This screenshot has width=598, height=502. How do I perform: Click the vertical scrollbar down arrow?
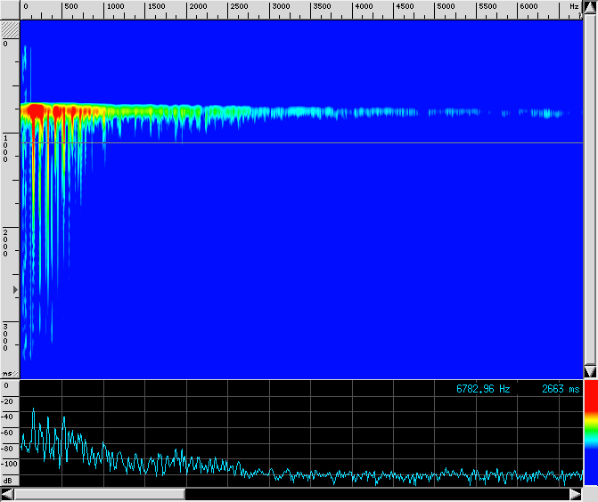click(589, 371)
